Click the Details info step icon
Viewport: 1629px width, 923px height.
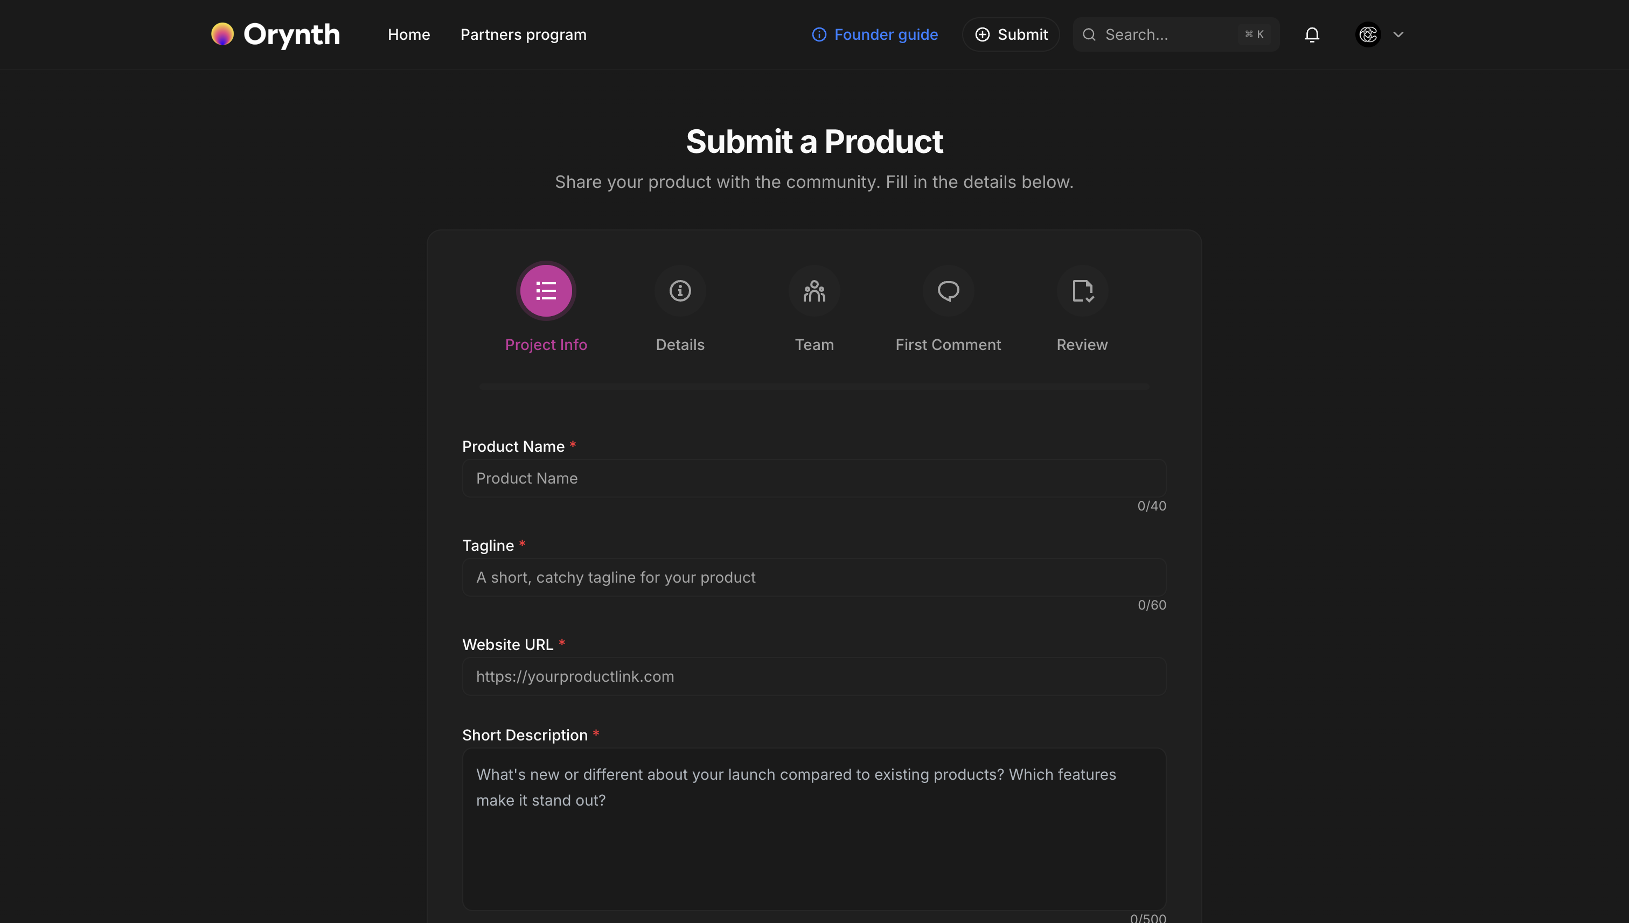point(680,291)
